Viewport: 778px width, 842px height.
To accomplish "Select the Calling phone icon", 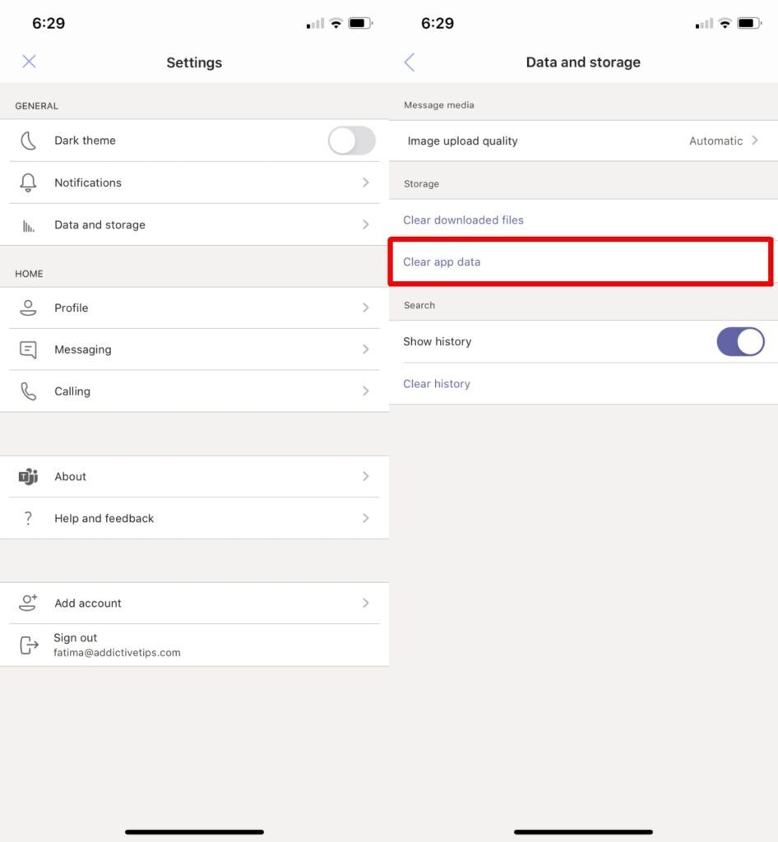I will pyautogui.click(x=28, y=391).
